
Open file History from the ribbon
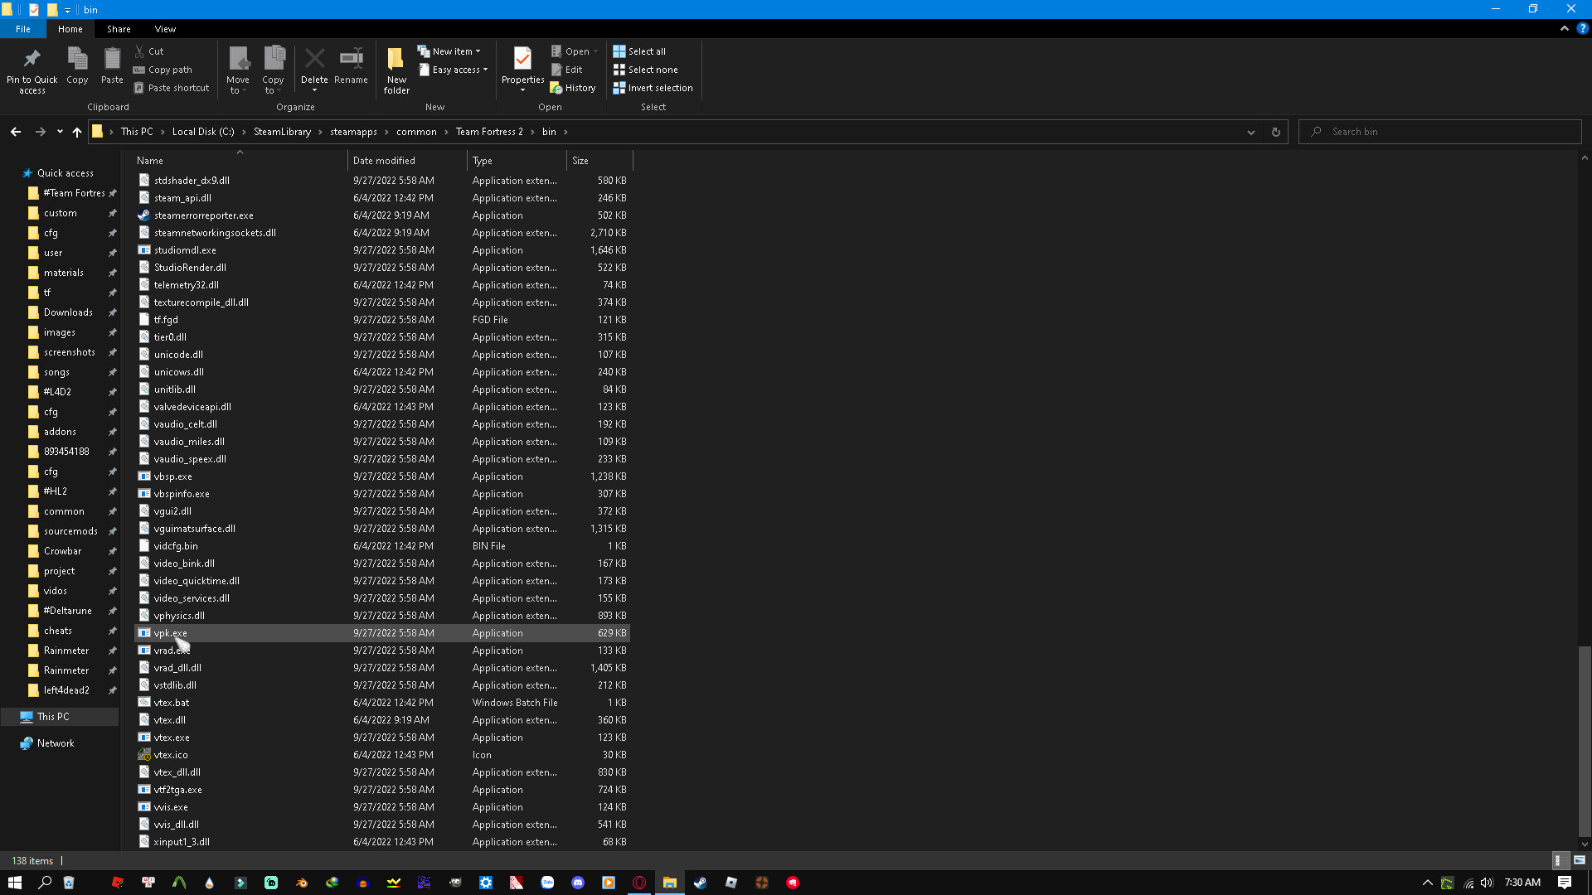tap(573, 87)
